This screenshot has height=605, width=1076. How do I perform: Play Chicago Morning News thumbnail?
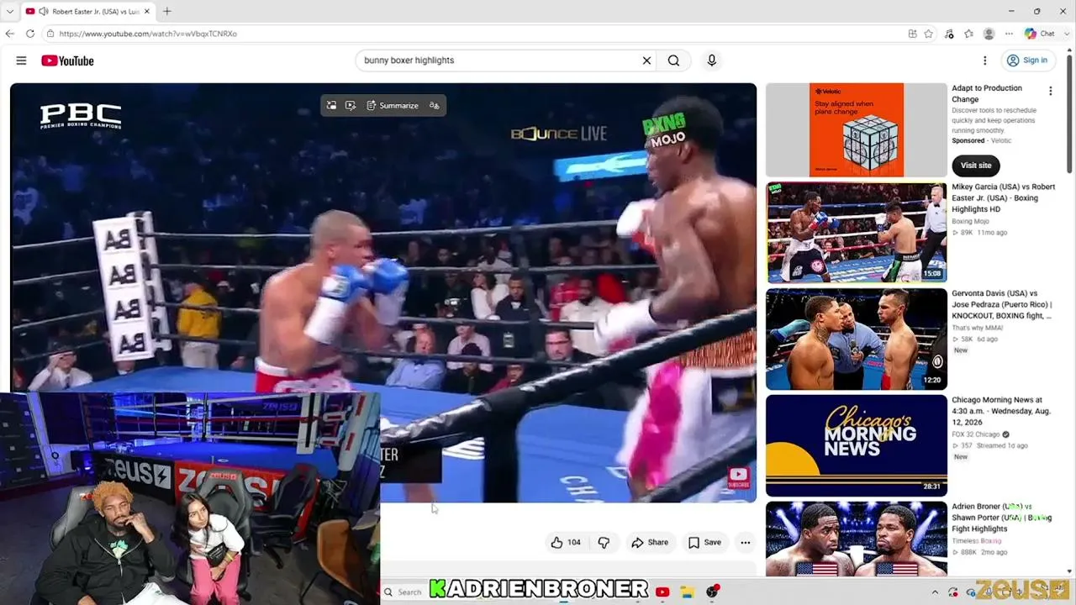pos(857,446)
